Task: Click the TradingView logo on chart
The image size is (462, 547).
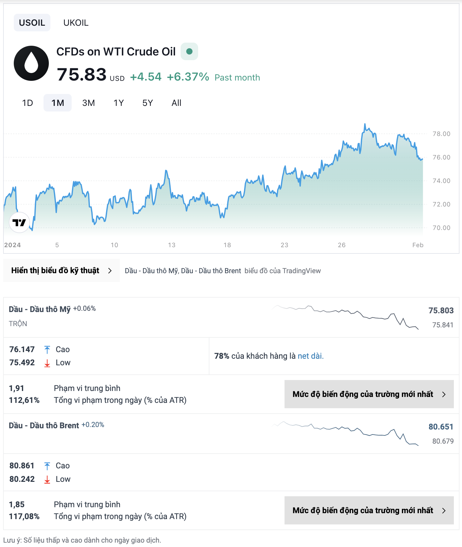Action: [19, 222]
